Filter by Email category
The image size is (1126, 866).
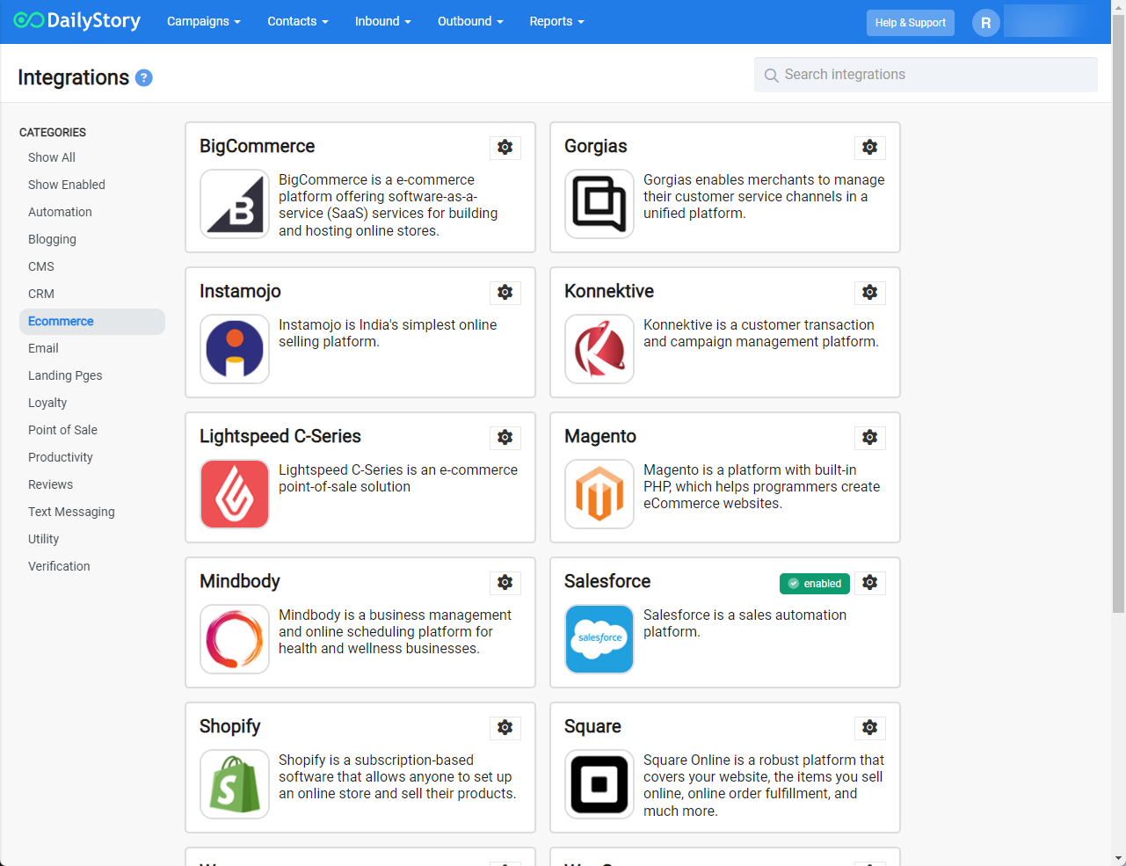point(43,348)
